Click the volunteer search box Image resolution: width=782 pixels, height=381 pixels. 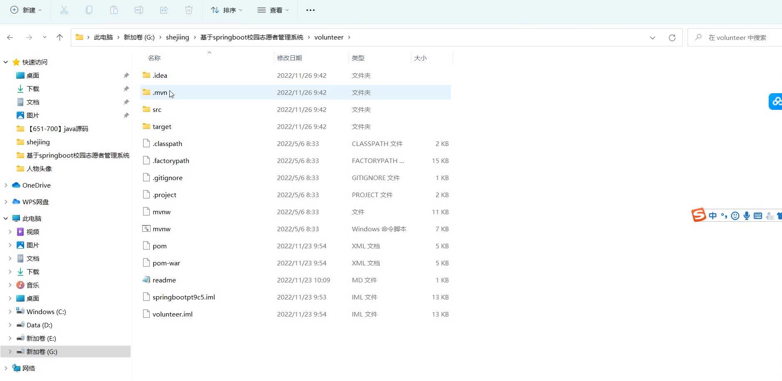tap(737, 37)
